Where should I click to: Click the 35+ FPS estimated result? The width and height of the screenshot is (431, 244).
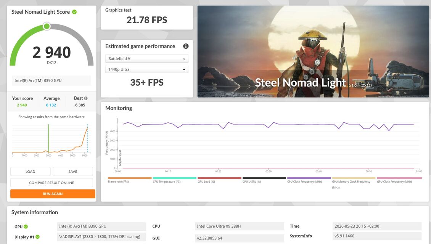(147, 82)
